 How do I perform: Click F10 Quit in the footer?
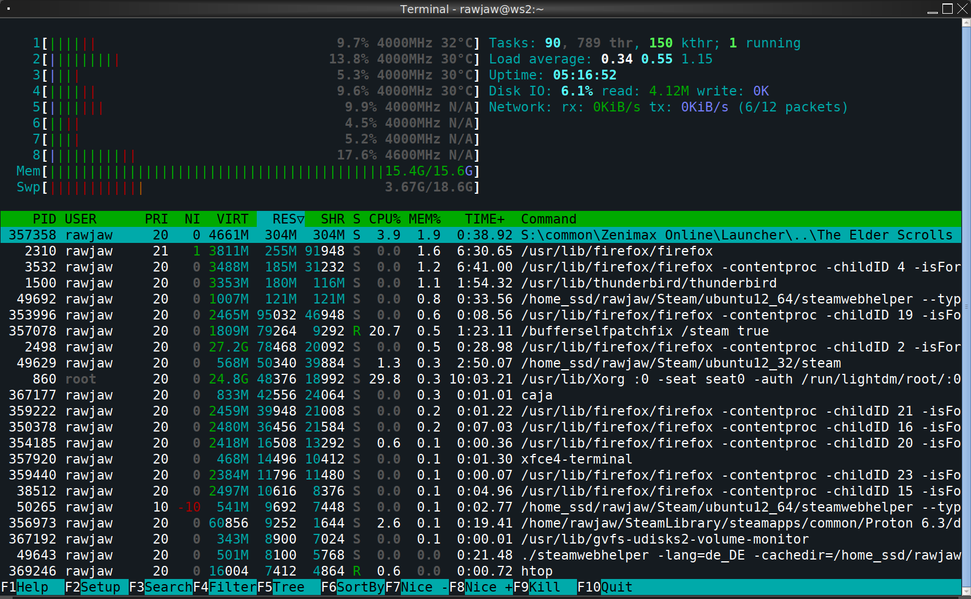605,587
